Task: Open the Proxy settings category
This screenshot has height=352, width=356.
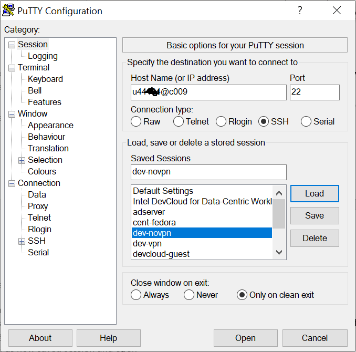Action: pos(38,206)
